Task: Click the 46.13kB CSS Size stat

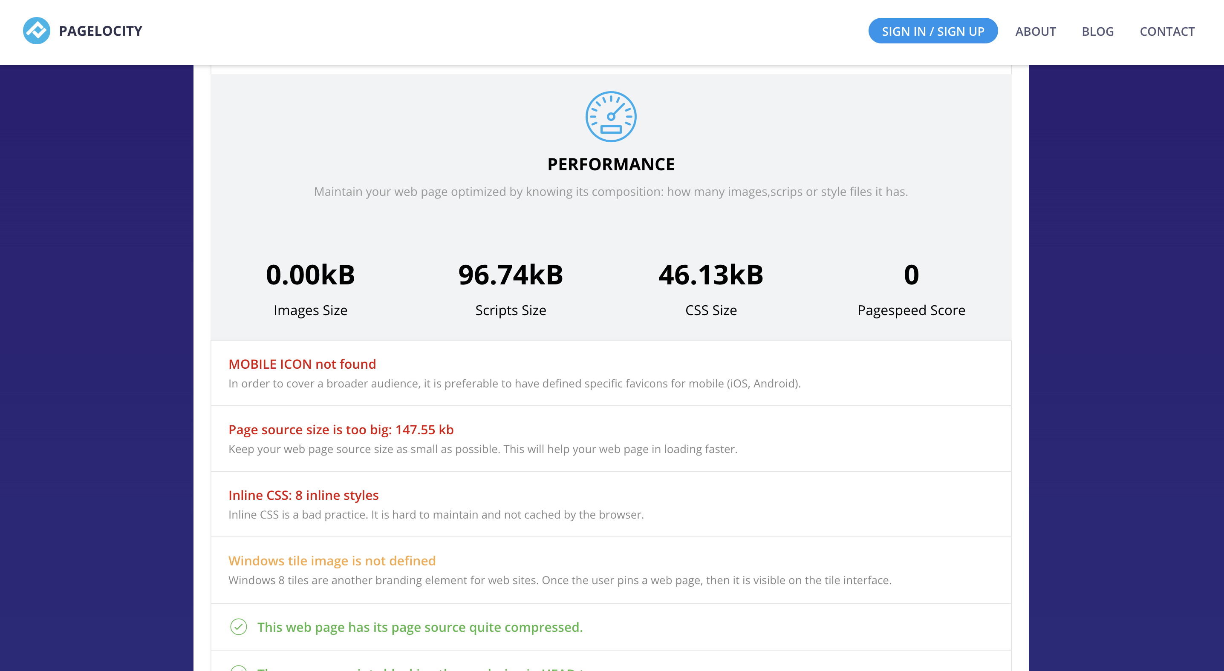Action: 711,275
